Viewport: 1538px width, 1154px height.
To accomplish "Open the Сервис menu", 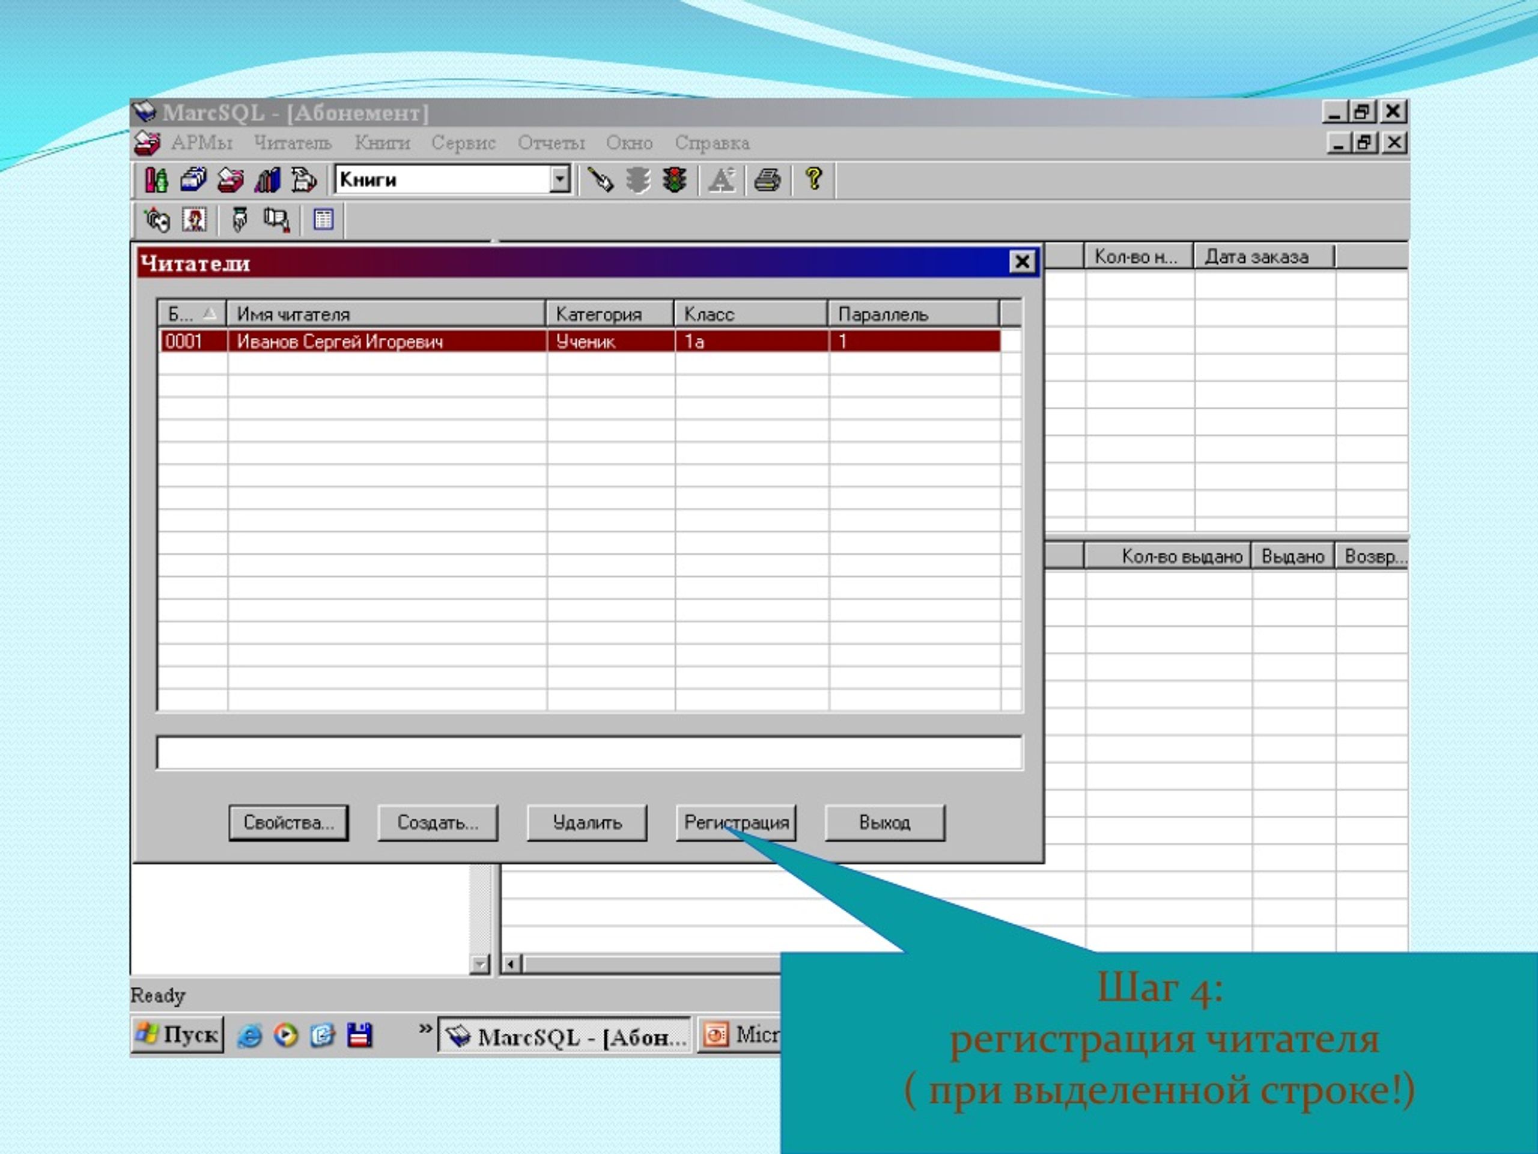I will coord(463,143).
